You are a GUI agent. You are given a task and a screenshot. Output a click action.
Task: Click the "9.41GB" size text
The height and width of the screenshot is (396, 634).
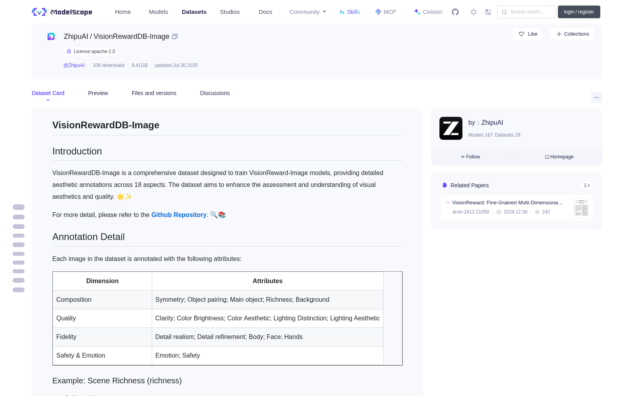139,65
